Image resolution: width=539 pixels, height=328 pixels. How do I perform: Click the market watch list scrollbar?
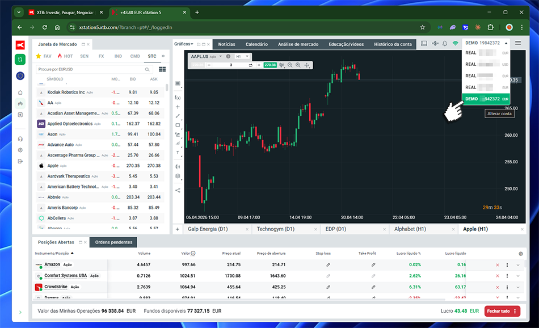click(167, 87)
